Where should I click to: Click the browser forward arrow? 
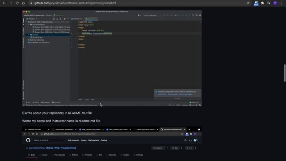[11, 3]
